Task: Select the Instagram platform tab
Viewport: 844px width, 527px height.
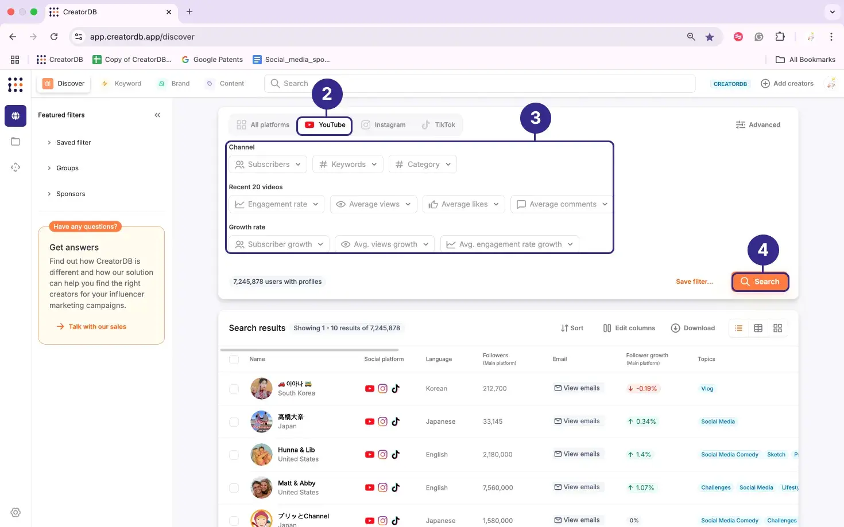Action: 383,125
